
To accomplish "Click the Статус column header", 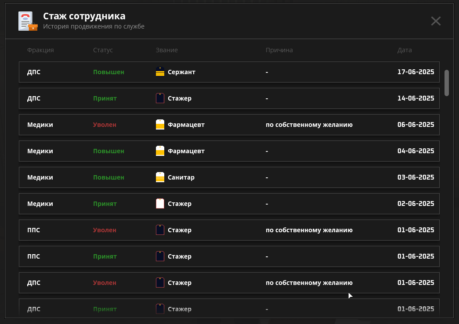I will (103, 50).
